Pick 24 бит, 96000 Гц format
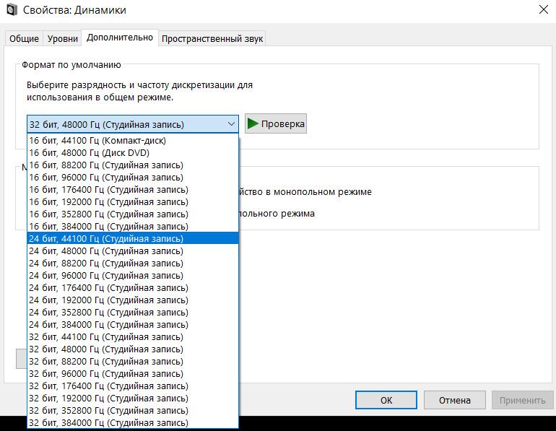 click(133, 275)
